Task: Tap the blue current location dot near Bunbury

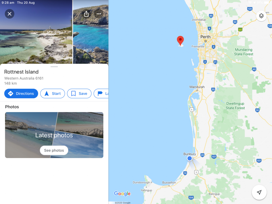Action: tap(190, 158)
